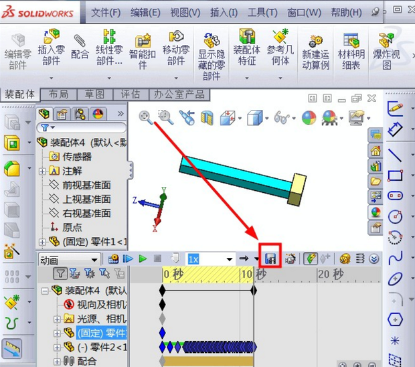The width and height of the screenshot is (415, 367).
Task: Switch to the 草图 tab
Action: [x=95, y=94]
